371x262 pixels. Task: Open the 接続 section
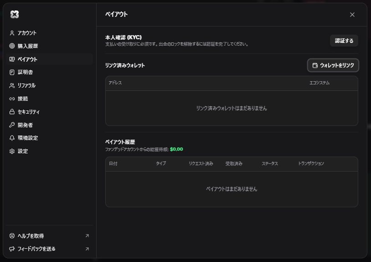click(49, 99)
